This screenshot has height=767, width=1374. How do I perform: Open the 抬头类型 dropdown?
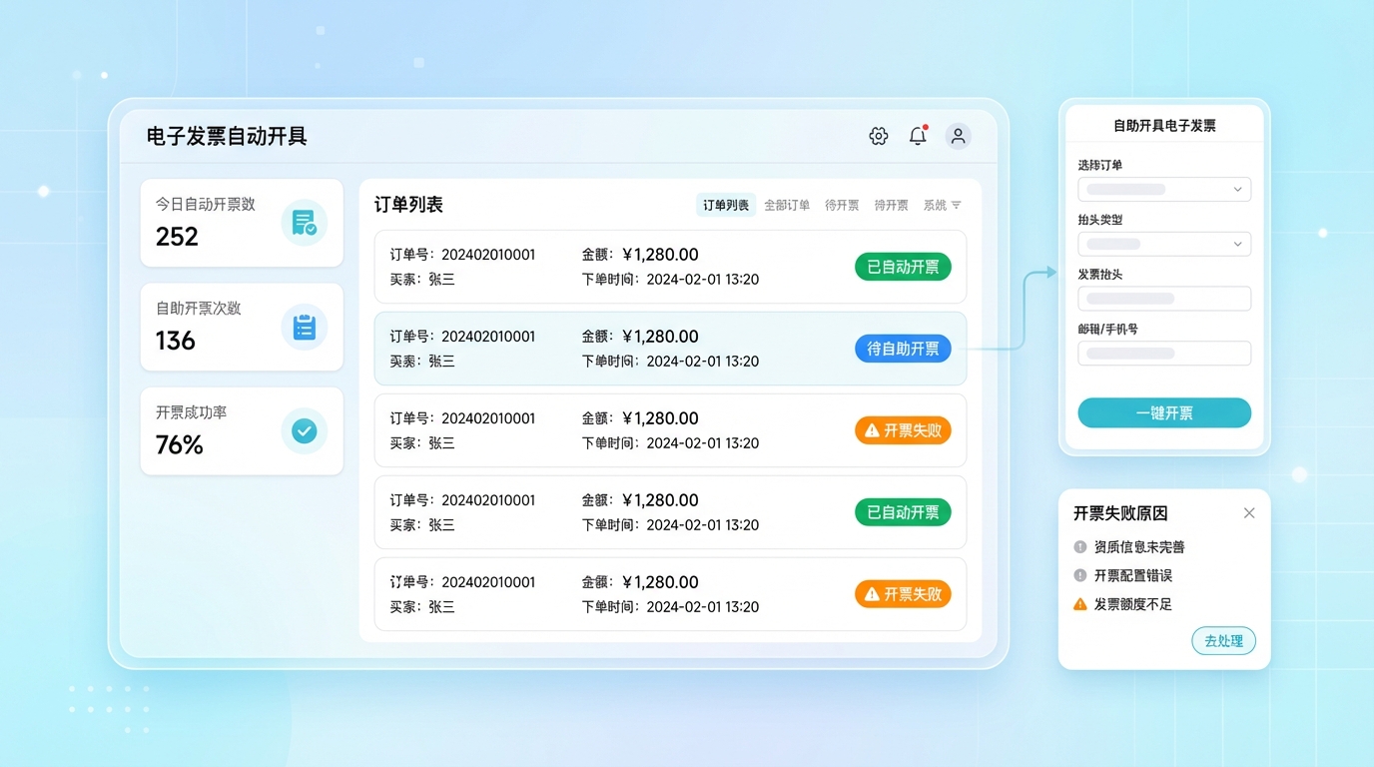pos(1164,244)
